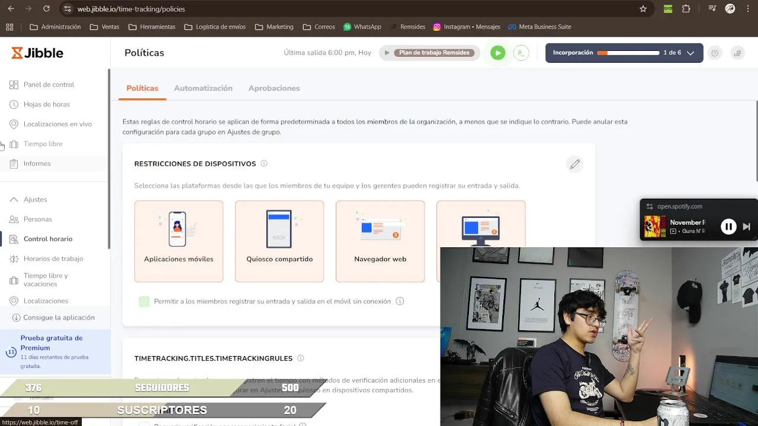This screenshot has height=426, width=758.
Task: Select Quiosco compartido platform card
Action: tap(280, 241)
